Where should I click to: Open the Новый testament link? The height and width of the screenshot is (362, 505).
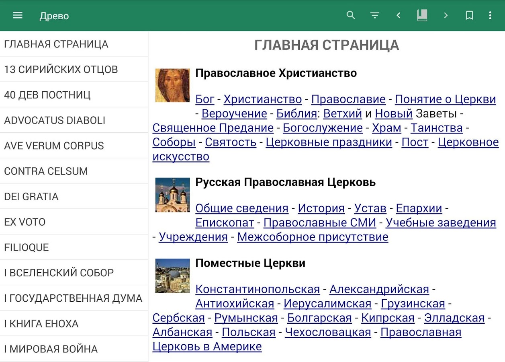(394, 113)
